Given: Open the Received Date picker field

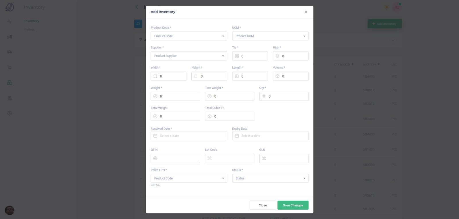Looking at the screenshot, I should click(x=189, y=136).
